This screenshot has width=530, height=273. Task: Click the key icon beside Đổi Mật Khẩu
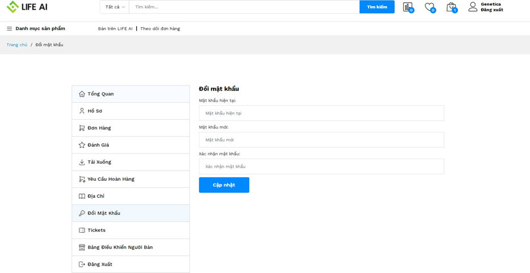[82, 214]
